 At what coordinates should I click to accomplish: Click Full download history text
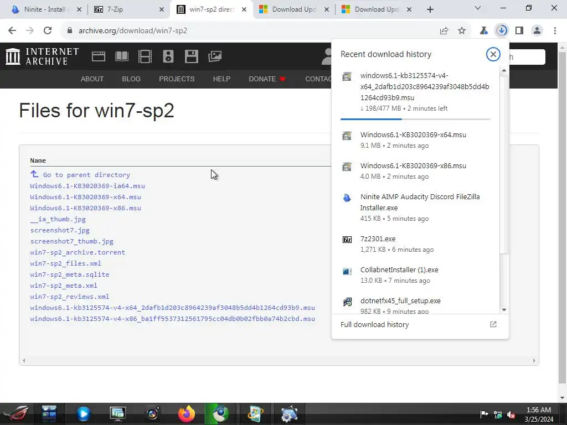point(375,324)
